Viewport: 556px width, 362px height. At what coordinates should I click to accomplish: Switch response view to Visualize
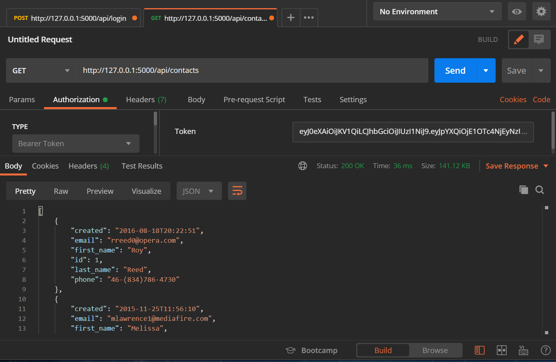[x=146, y=191]
